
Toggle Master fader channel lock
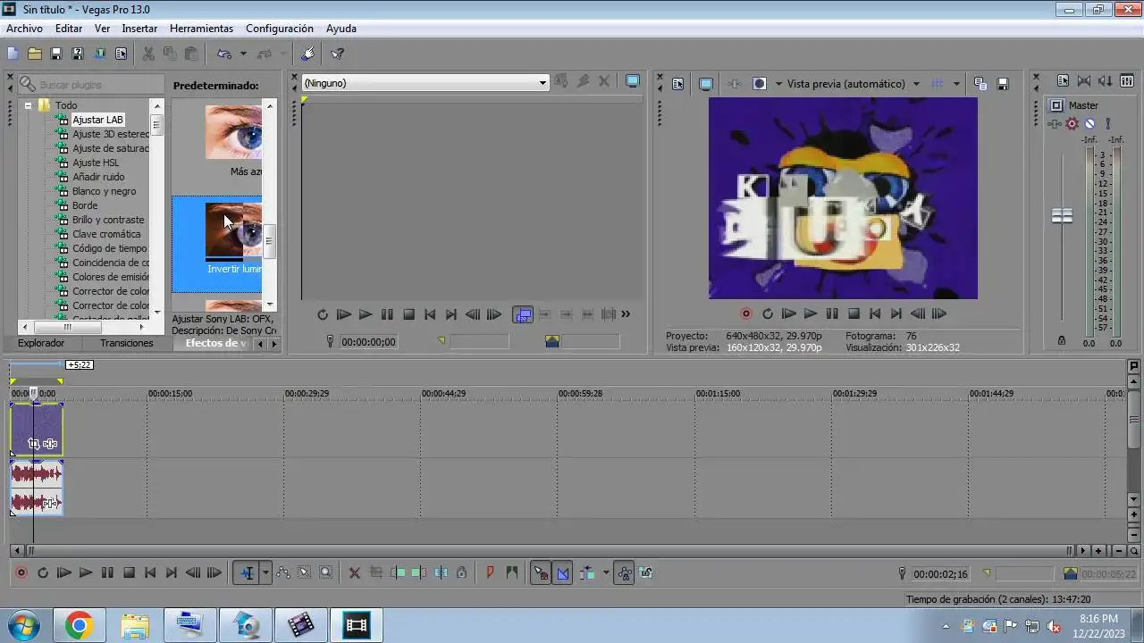(x=1062, y=340)
